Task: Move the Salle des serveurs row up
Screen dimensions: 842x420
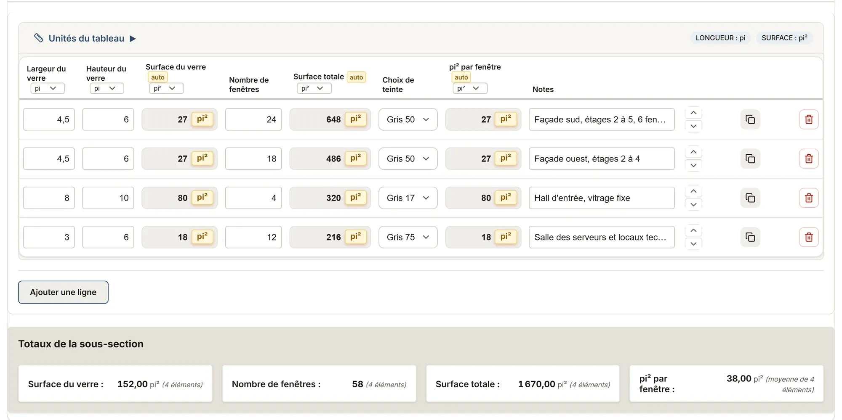Action: click(x=693, y=230)
